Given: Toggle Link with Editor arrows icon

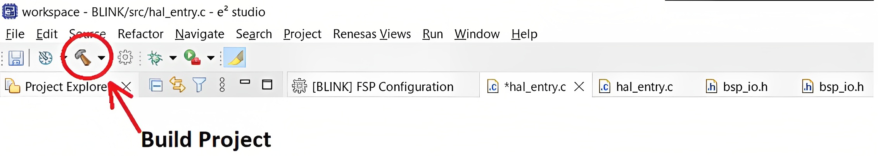Looking at the screenshot, I should point(177,85).
